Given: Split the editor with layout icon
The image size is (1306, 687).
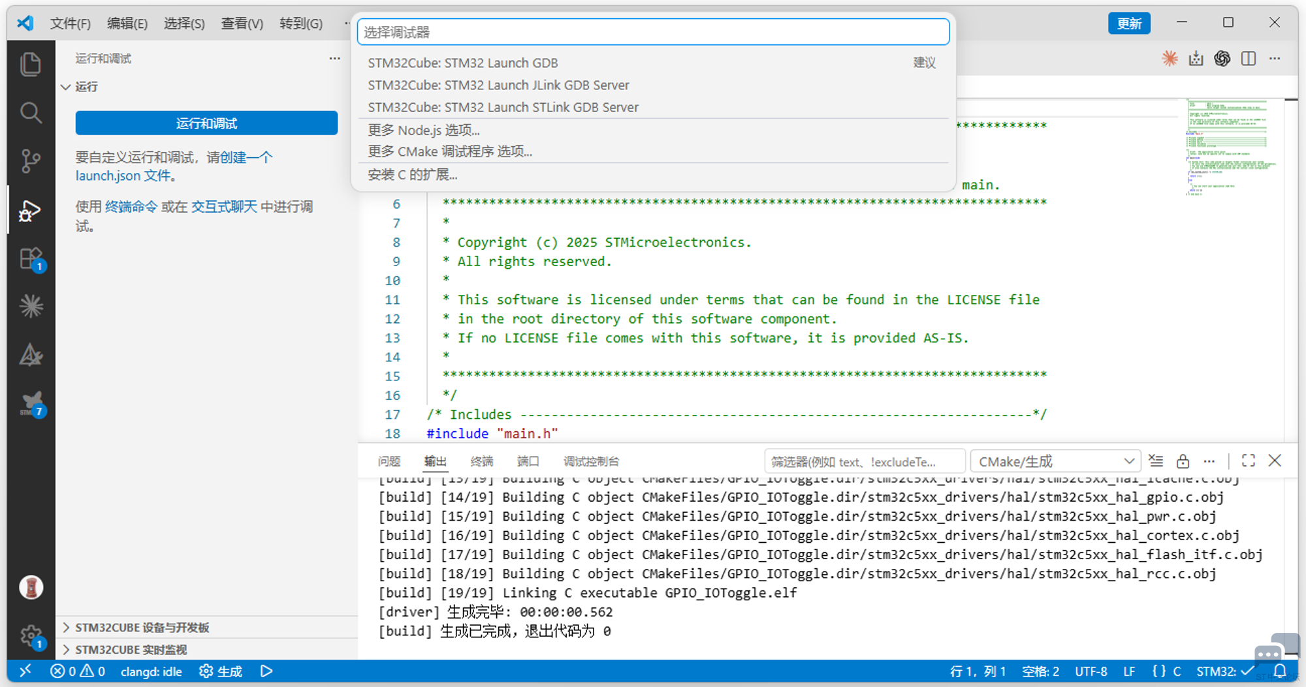Looking at the screenshot, I should coord(1248,59).
